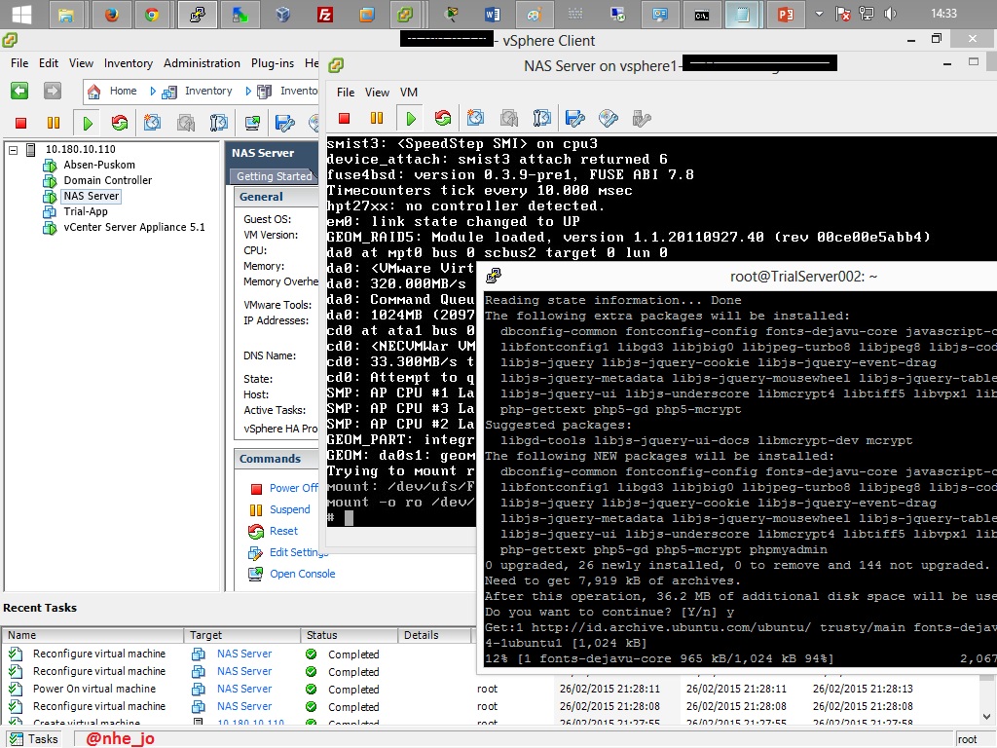Open the Edit menu in vSphere Client
Image resolution: width=997 pixels, height=748 pixels.
coord(49,63)
